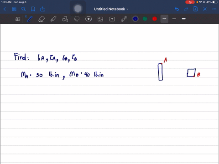Open the page thumbnails grid view
219x164 pixels.
point(14,9)
